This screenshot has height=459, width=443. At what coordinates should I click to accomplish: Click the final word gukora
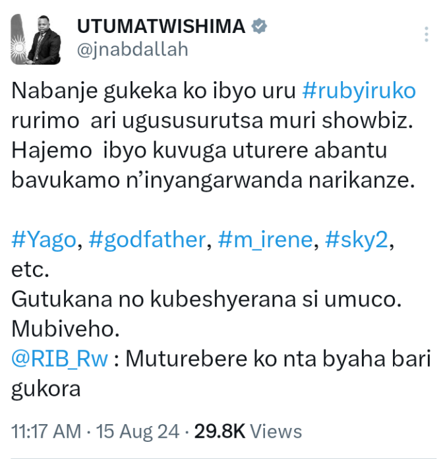pyautogui.click(x=45, y=389)
